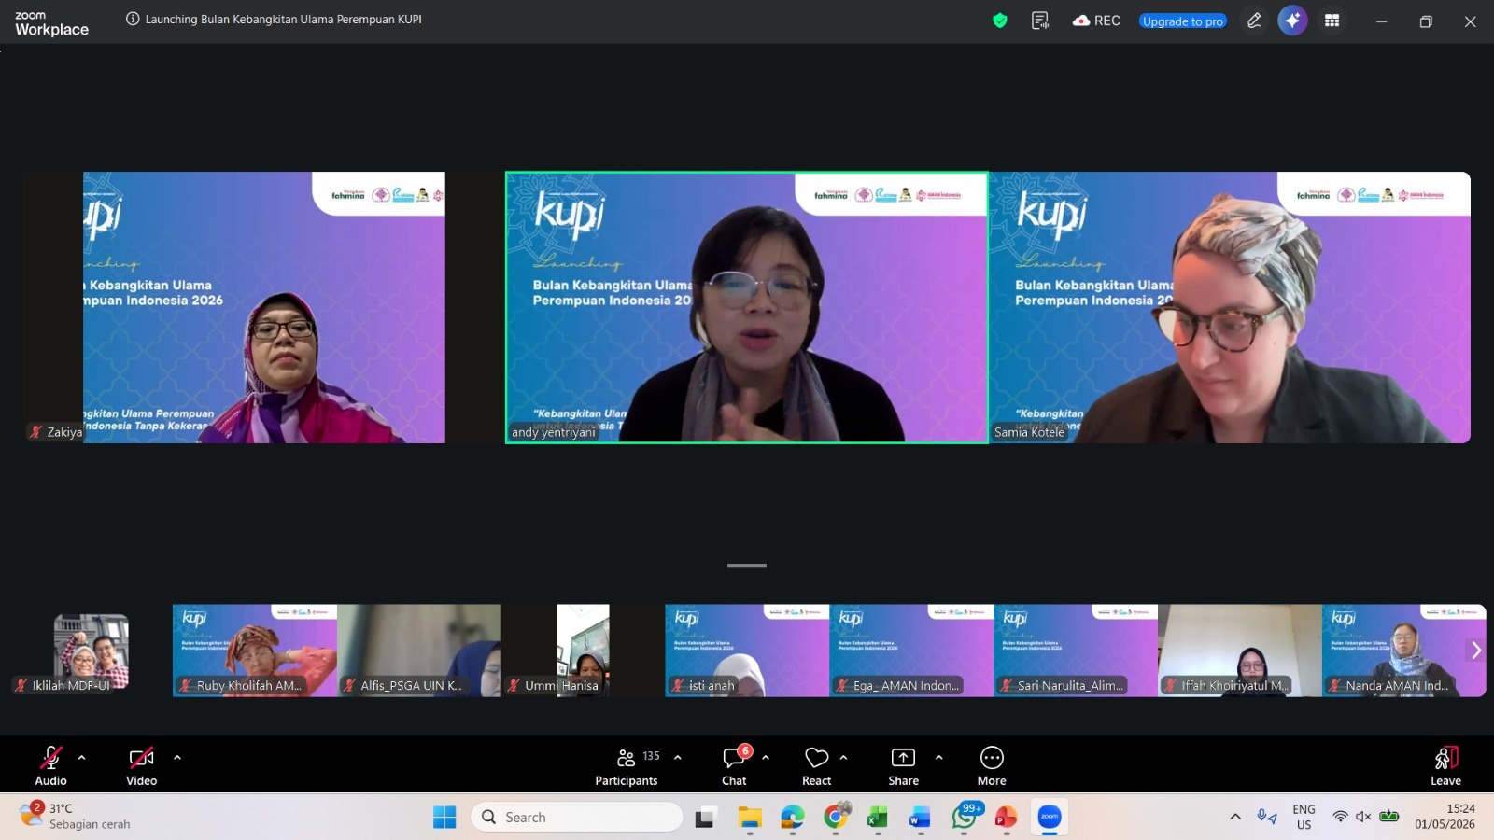The image size is (1494, 840).
Task: Open the annotate pencil icon
Action: [x=1254, y=21]
